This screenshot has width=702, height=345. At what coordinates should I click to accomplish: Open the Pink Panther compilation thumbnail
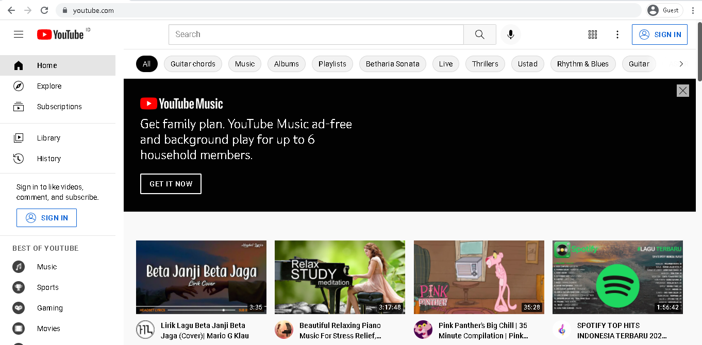tap(478, 277)
